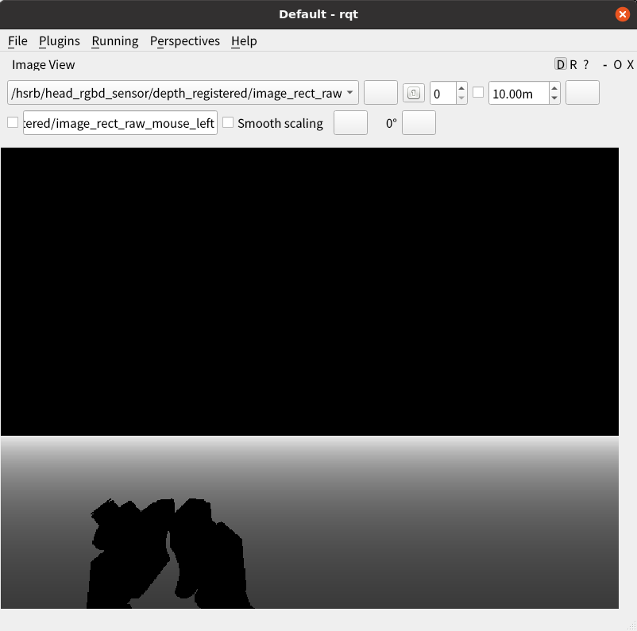
Task: Enable the Smooth scaling checkbox
Action: click(229, 123)
